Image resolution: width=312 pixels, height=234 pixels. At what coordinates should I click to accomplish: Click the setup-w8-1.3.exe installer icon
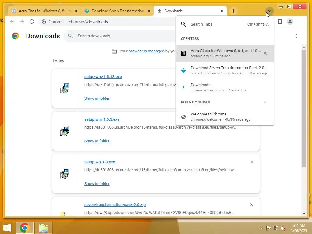65,174
